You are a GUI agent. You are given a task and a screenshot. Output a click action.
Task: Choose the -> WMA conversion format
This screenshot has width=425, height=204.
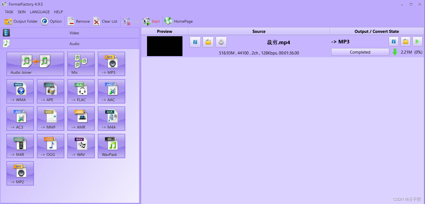click(x=20, y=91)
